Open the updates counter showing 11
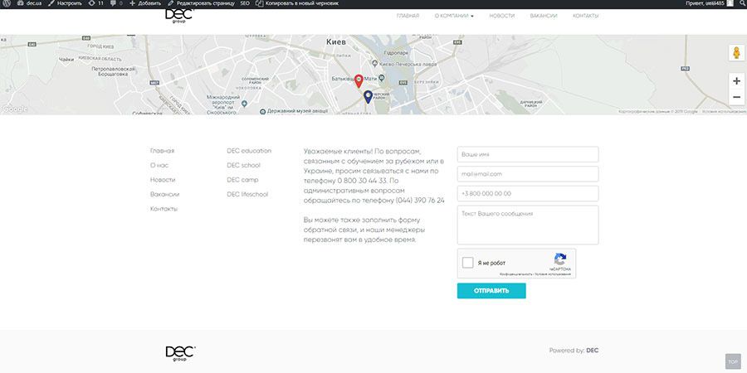Screen dimensions: 747x373 coord(95,4)
